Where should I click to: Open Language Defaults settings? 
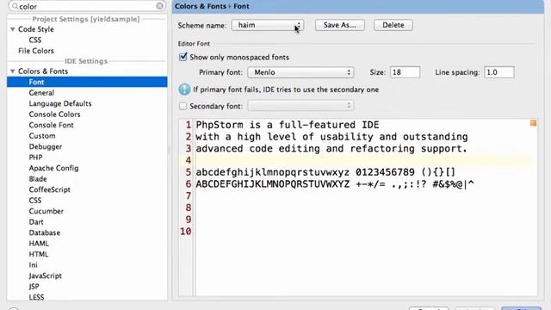click(60, 103)
